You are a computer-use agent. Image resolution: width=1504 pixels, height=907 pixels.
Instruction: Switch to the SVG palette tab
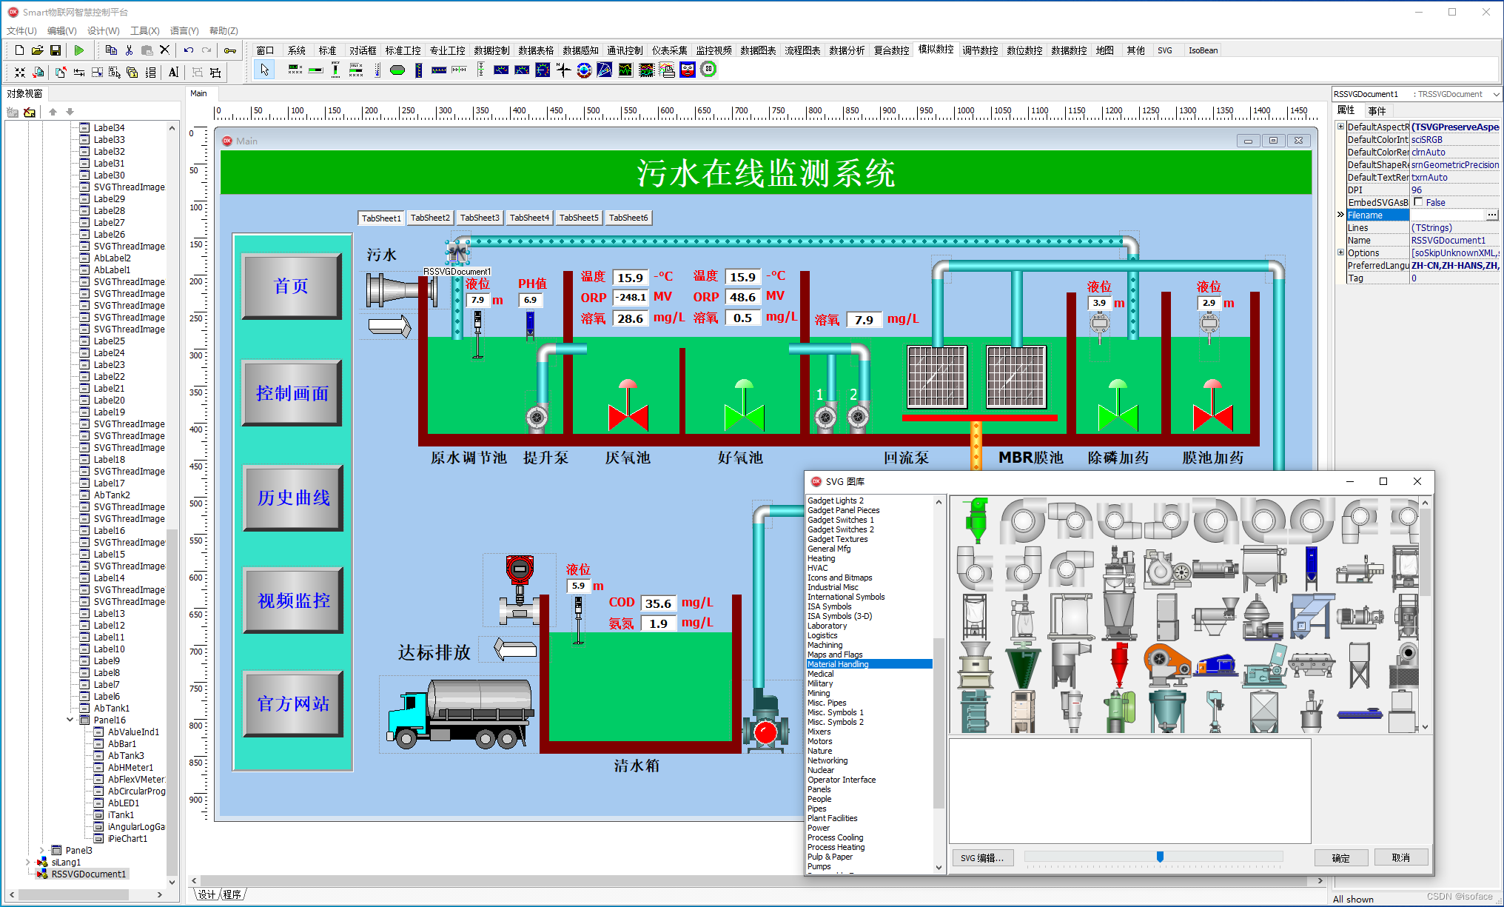click(x=1165, y=50)
